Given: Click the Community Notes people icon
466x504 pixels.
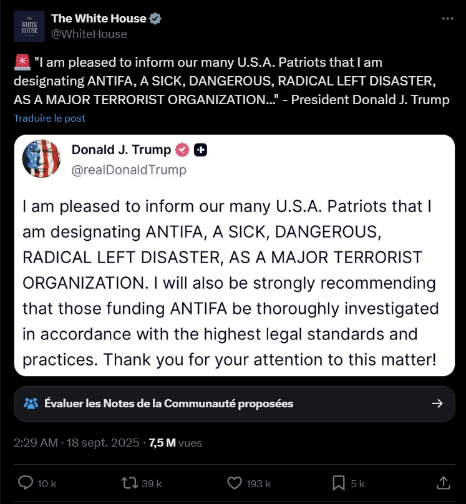Looking at the screenshot, I should [31, 403].
